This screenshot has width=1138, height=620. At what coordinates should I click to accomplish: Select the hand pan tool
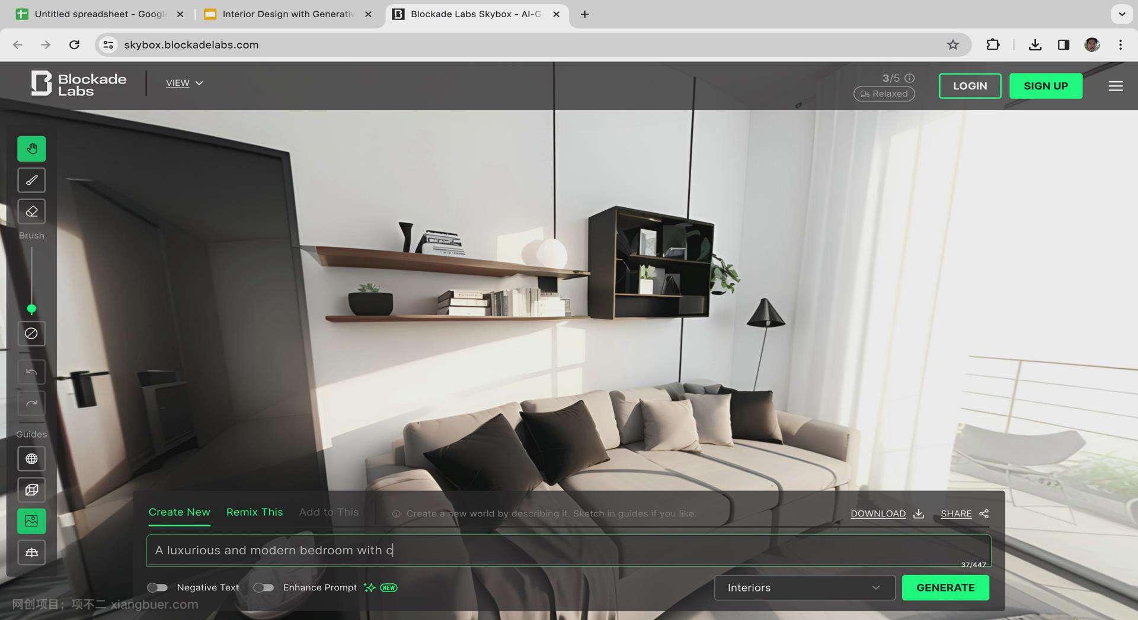pyautogui.click(x=31, y=149)
